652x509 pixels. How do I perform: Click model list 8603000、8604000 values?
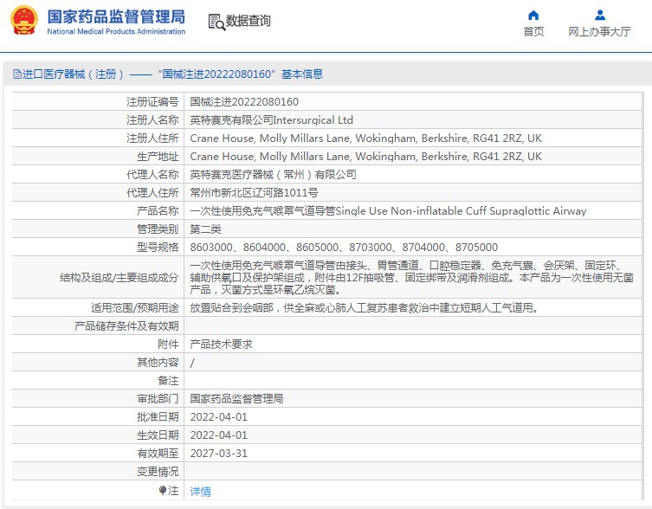[344, 248]
